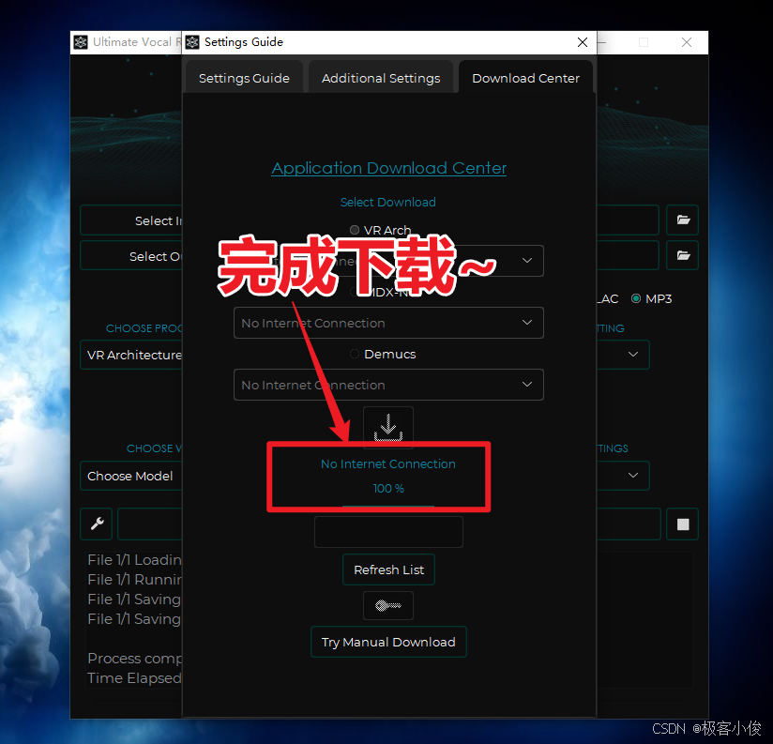Click the stop square button in main window
Viewport: 773px width, 744px height.
[683, 524]
